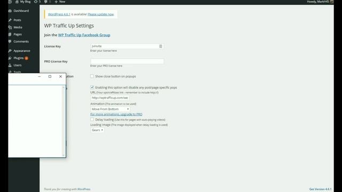Screen dimensions: 342x192
Task: Open the Dashboard menu
Action: 21,11
